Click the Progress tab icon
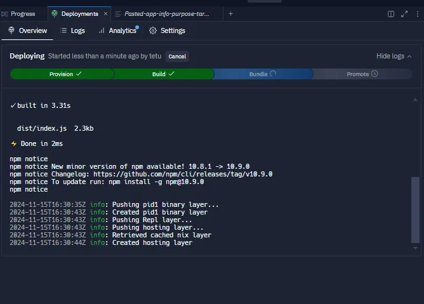This screenshot has height=304, width=424. (4, 14)
